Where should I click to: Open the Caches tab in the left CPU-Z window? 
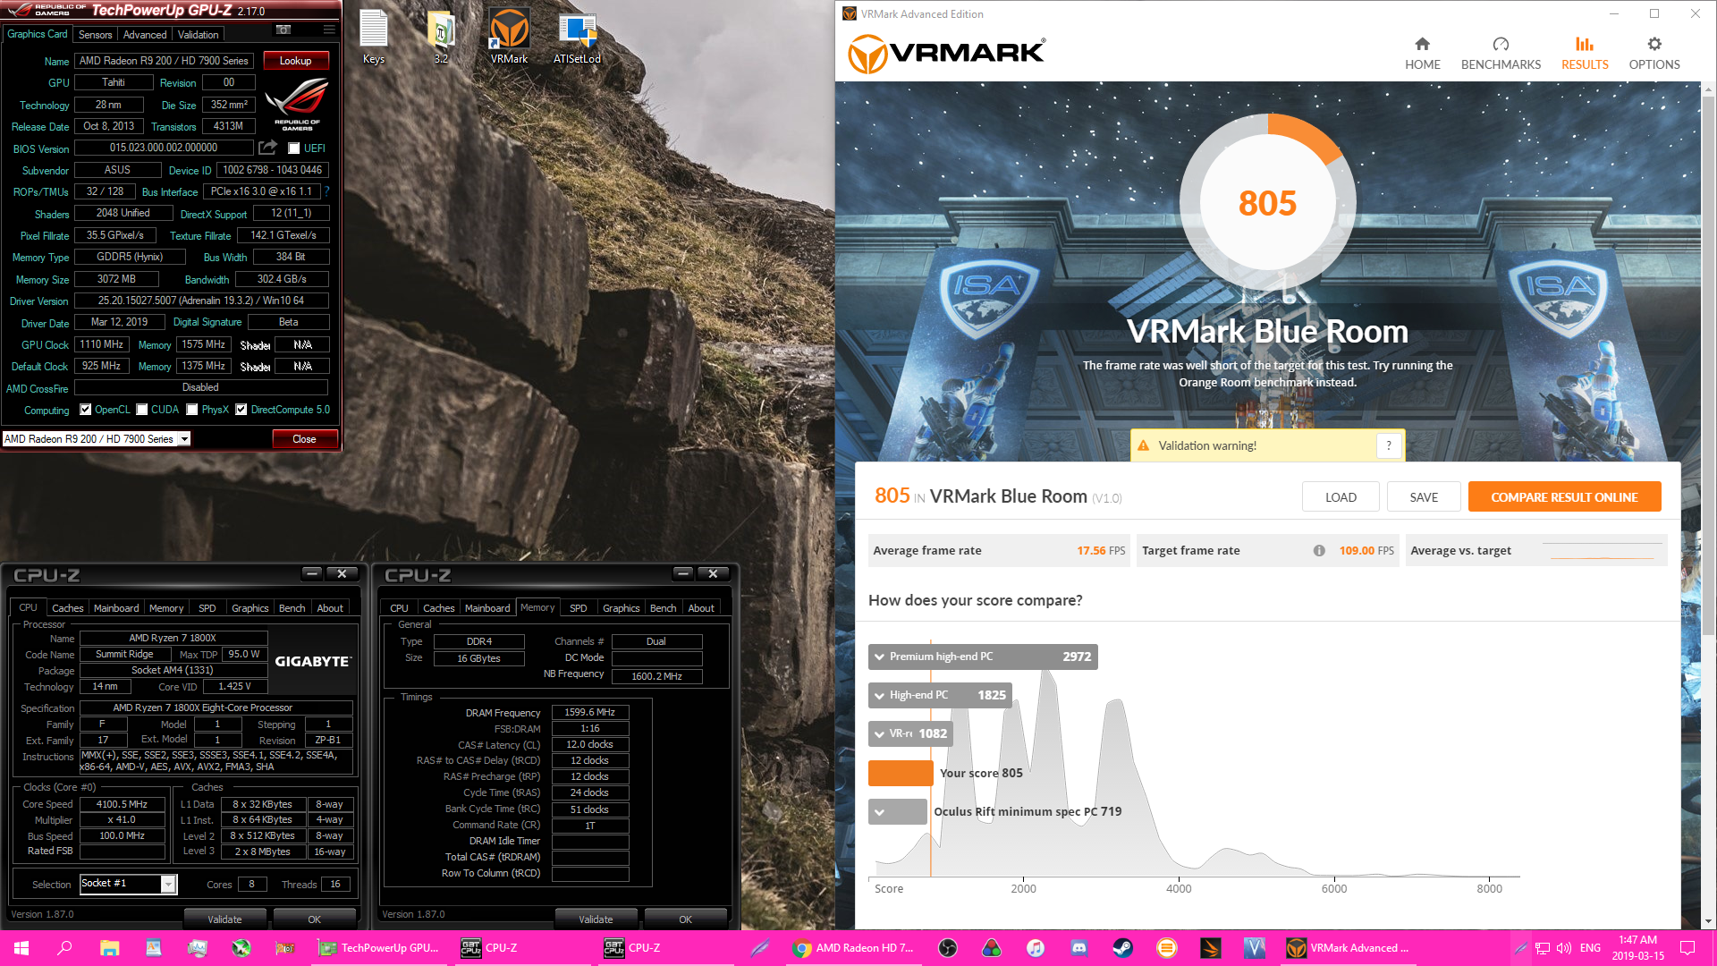pyautogui.click(x=67, y=607)
